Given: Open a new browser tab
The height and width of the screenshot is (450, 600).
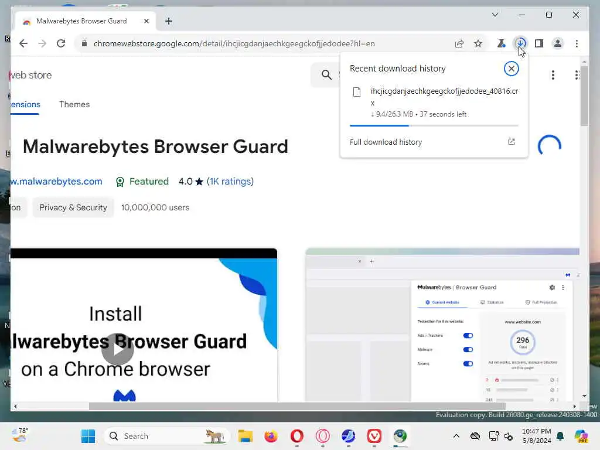Looking at the screenshot, I should click(169, 21).
